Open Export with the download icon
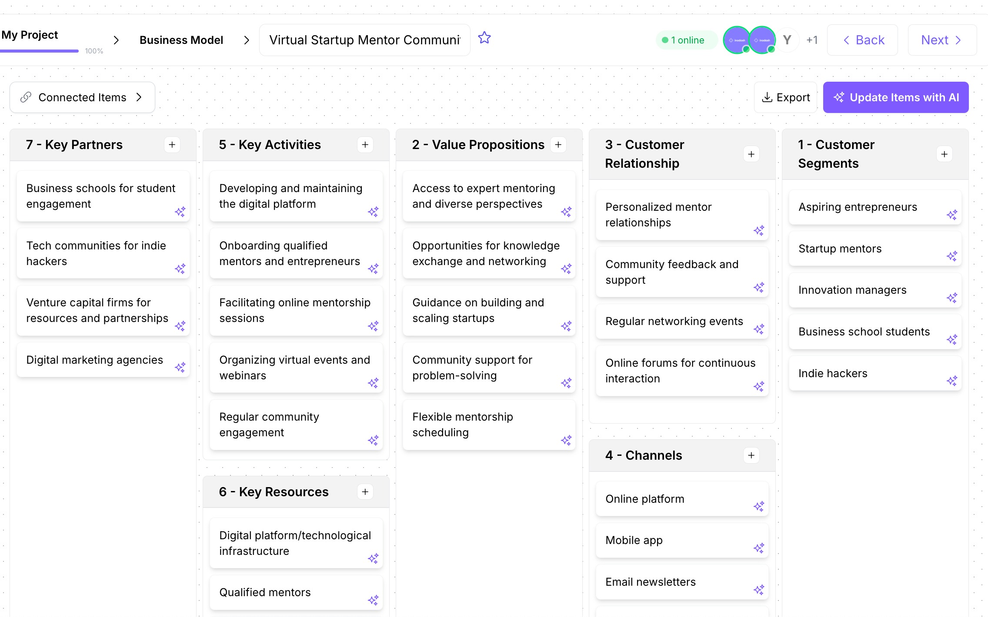Viewport: 988px width, 617px height. click(x=785, y=97)
